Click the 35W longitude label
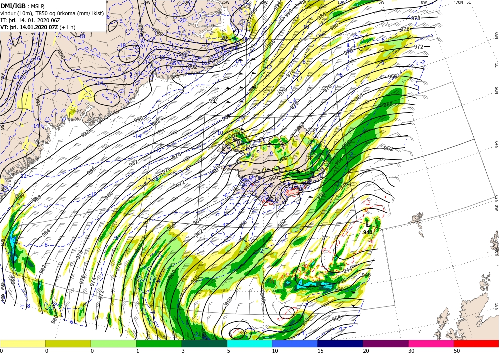This screenshot has width=499, height=354. coord(146,2)
